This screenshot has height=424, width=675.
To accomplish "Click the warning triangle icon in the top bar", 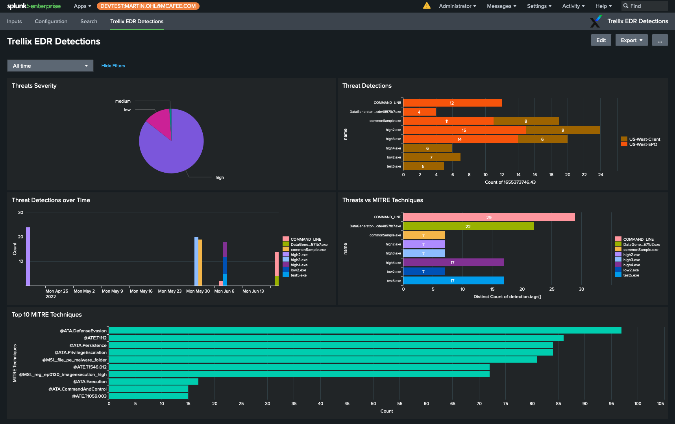I will [x=427, y=6].
